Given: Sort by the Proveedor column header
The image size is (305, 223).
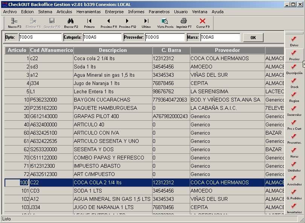Looking at the screenshot, I should [x=227, y=50].
